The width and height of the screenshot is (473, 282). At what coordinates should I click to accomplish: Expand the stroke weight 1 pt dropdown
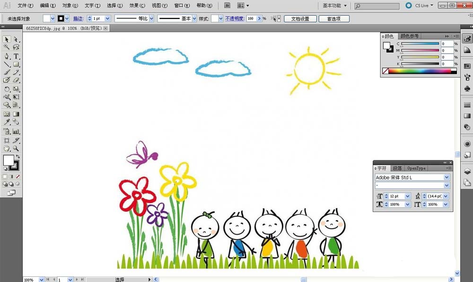click(107, 18)
